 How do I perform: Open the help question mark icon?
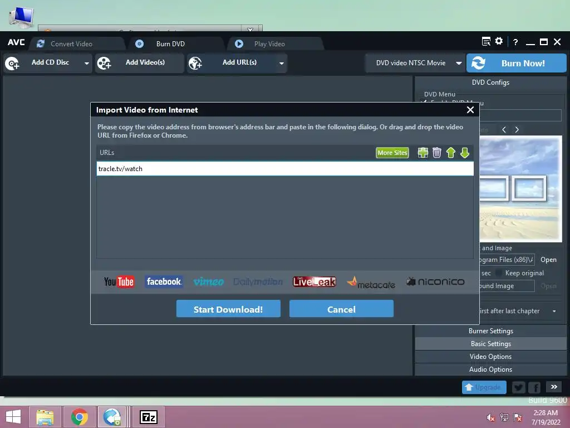pyautogui.click(x=515, y=42)
